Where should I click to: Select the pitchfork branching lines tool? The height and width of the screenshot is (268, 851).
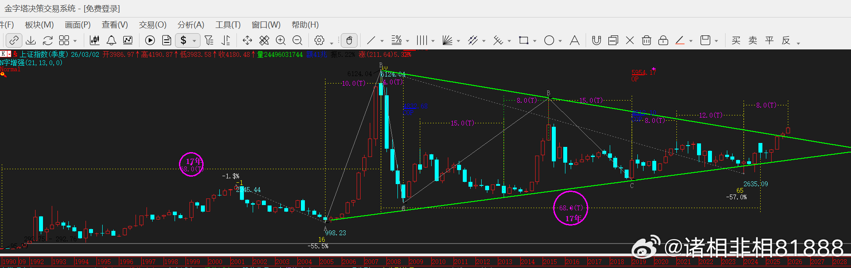498,40
